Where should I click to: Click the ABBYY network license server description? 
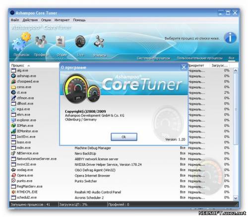[96, 159]
